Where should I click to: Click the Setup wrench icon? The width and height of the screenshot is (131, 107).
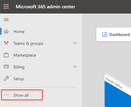[6, 78]
